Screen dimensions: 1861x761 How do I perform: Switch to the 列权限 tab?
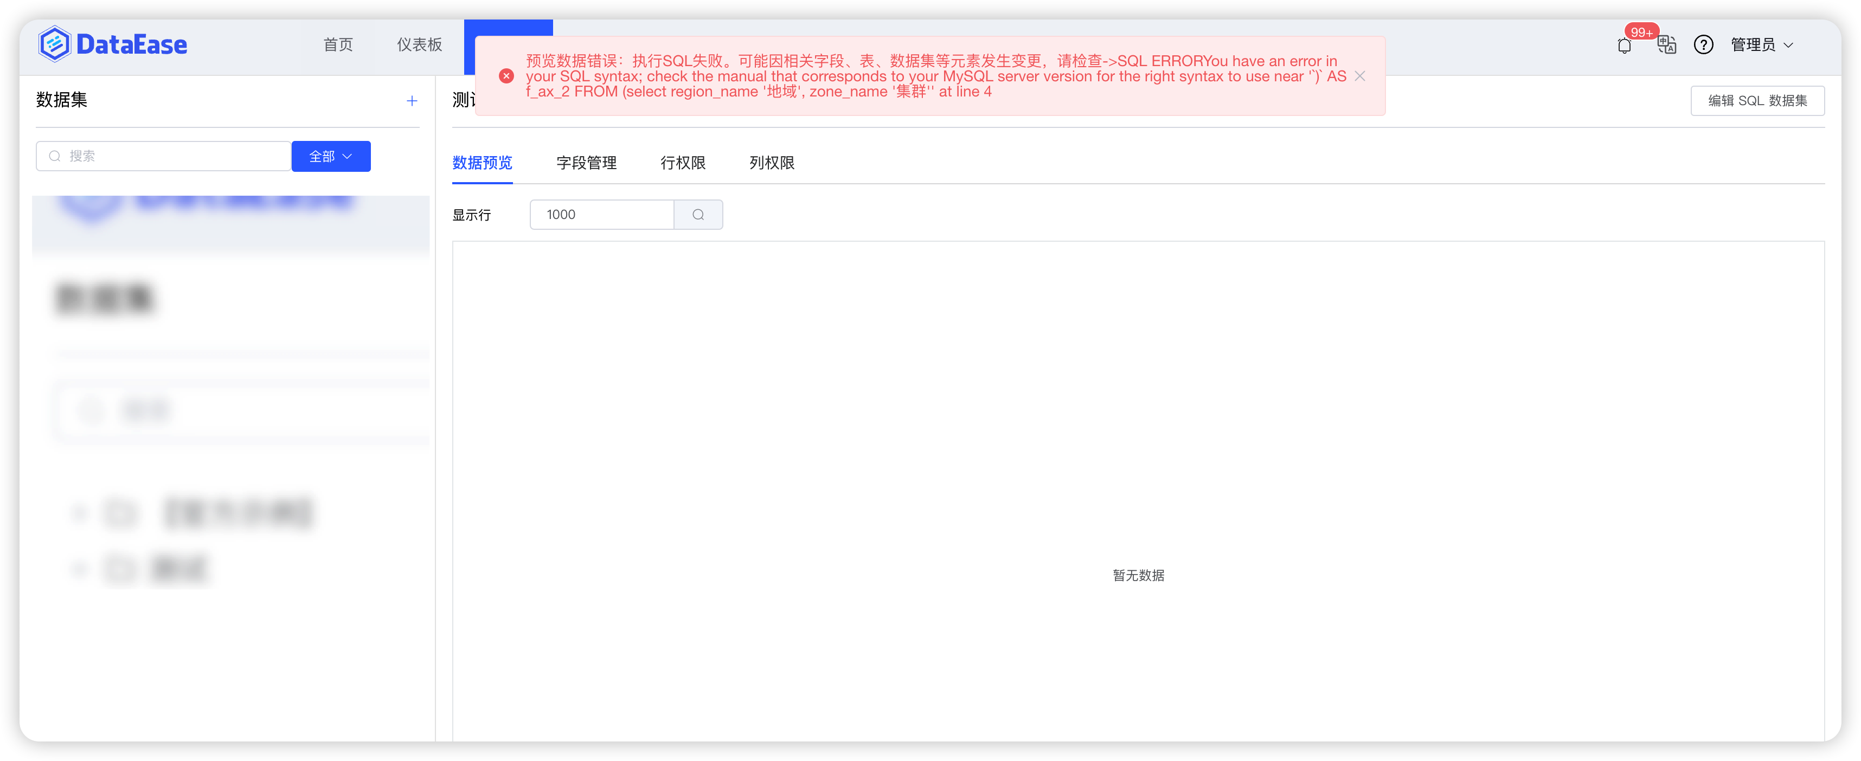point(771,163)
